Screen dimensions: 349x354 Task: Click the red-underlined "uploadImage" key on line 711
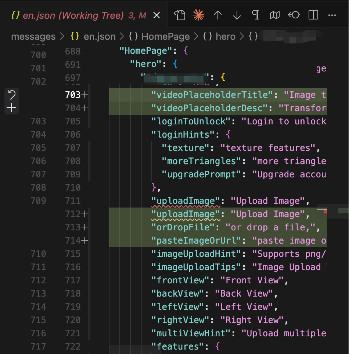(x=186, y=201)
